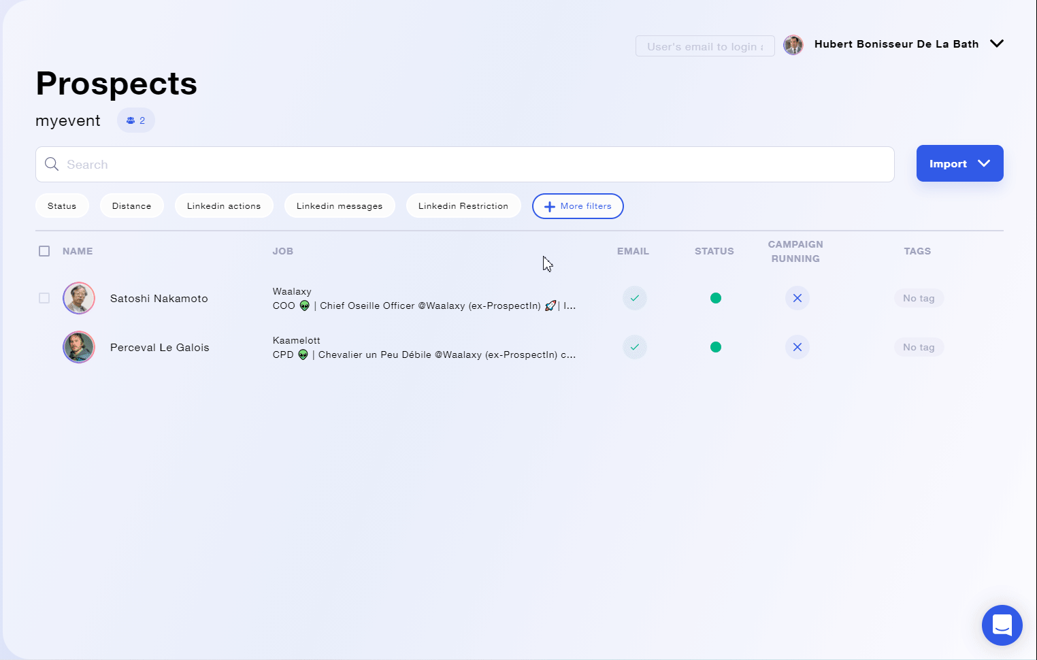The image size is (1037, 660).
Task: Open the chat support bubble icon
Action: (1002, 625)
